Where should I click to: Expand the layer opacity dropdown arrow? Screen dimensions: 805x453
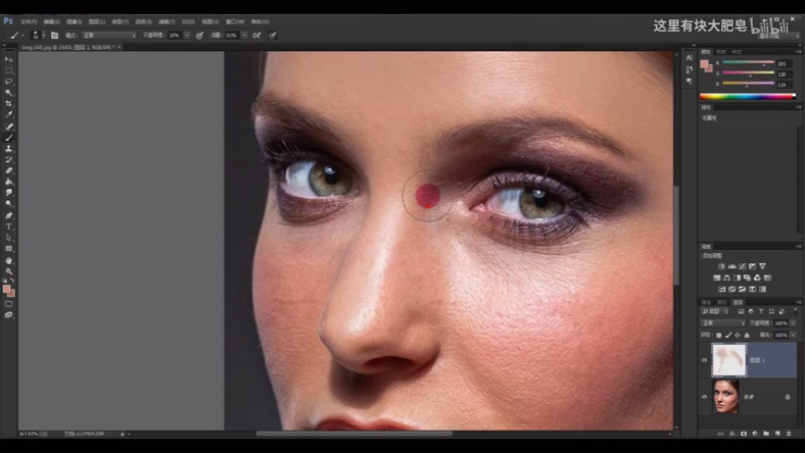coord(792,323)
